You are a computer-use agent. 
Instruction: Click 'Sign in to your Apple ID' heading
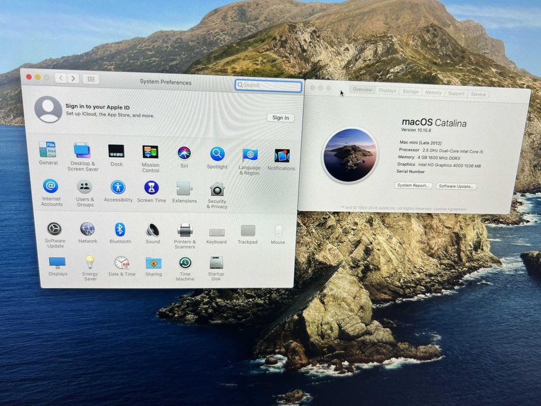(x=97, y=107)
